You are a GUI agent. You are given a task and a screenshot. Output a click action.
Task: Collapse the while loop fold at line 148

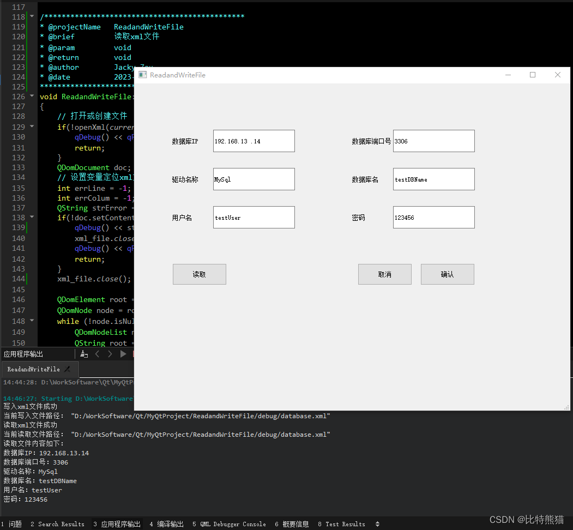tap(31, 321)
